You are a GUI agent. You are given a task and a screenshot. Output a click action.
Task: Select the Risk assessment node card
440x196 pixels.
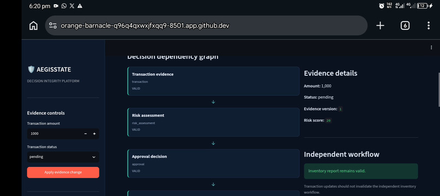tap(213, 122)
